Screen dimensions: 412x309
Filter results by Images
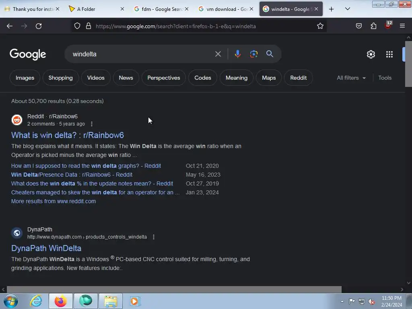pos(25,78)
